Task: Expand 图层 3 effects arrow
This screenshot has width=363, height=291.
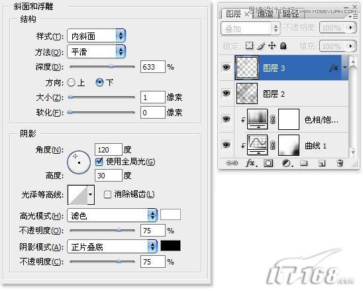Action: click(x=345, y=68)
